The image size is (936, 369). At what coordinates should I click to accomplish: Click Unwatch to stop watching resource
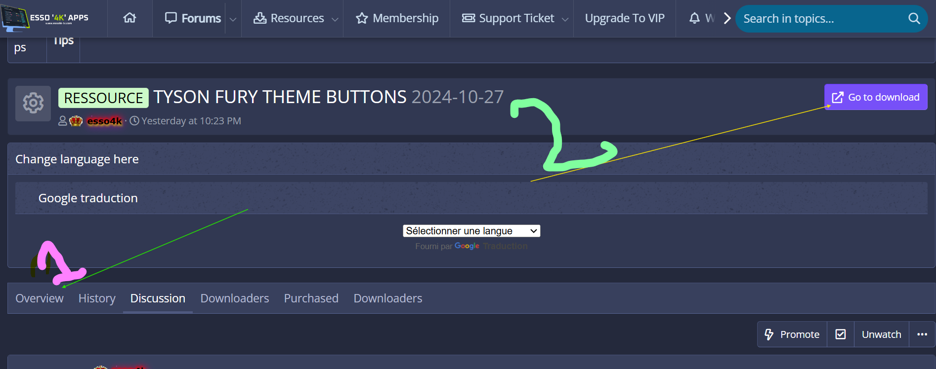pos(881,334)
